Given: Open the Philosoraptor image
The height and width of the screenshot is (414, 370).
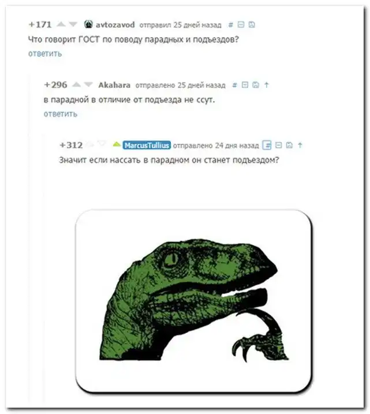Looking at the screenshot, I should [x=194, y=301].
